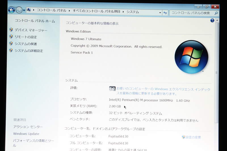Select システム breadcrumb in address bar
227x151 pixels.
[133, 12]
